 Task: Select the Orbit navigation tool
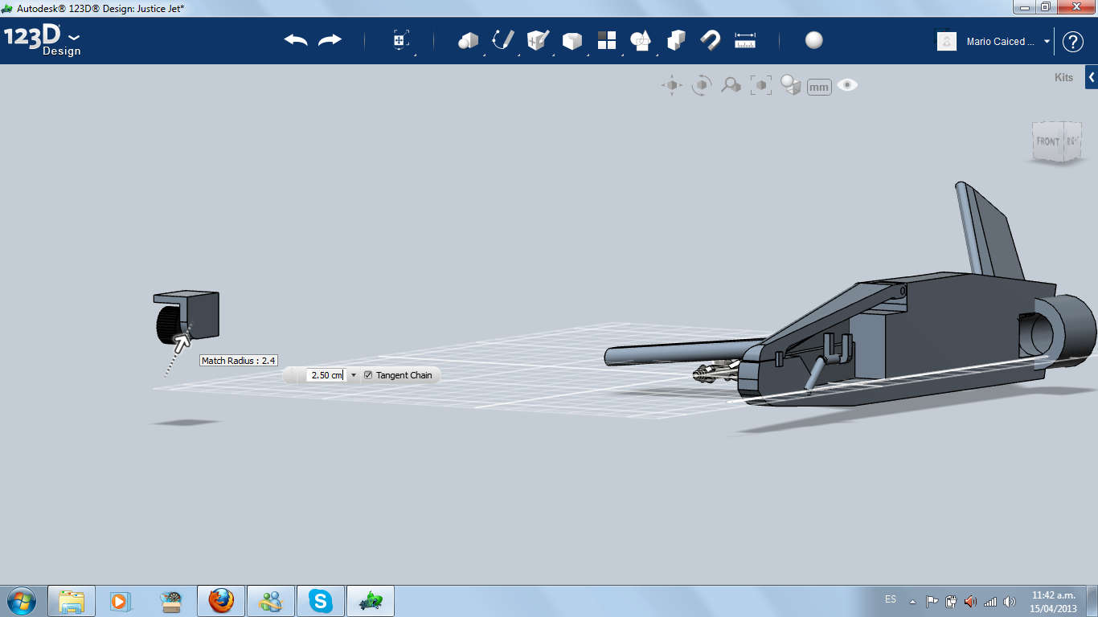(702, 85)
